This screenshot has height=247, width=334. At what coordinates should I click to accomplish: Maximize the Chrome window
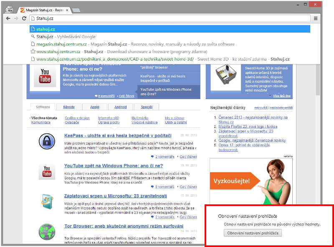(305, 4)
